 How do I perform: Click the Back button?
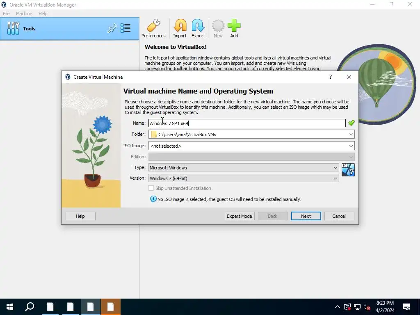(x=273, y=216)
